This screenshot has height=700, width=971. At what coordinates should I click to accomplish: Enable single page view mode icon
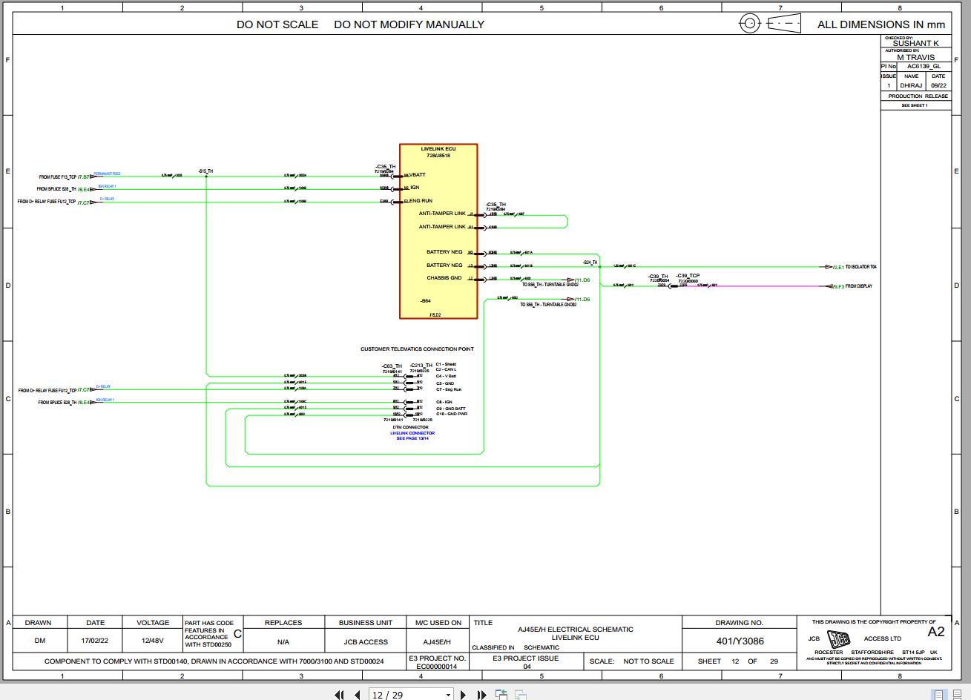click(939, 695)
